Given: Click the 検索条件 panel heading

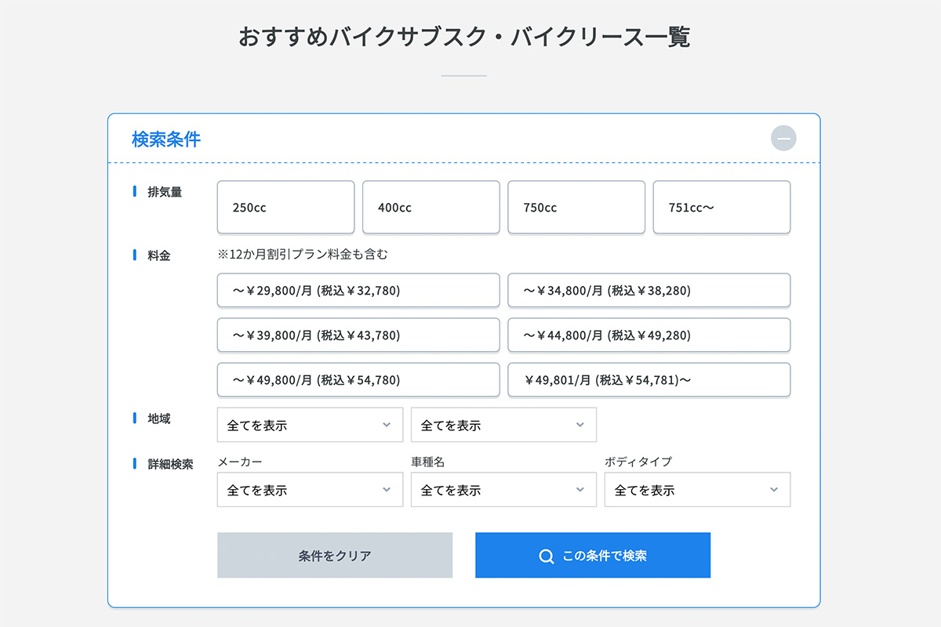Looking at the screenshot, I should (166, 140).
